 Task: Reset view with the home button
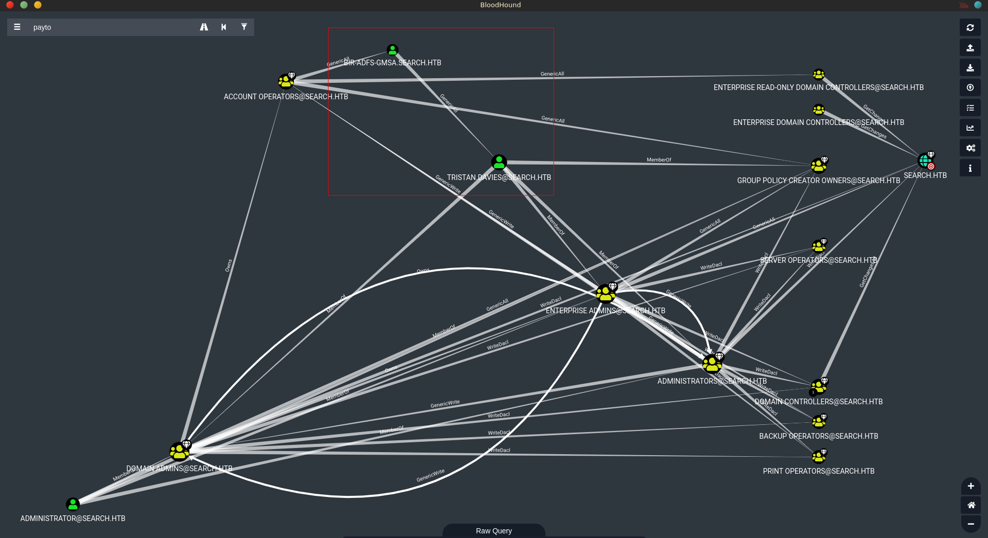click(x=971, y=505)
